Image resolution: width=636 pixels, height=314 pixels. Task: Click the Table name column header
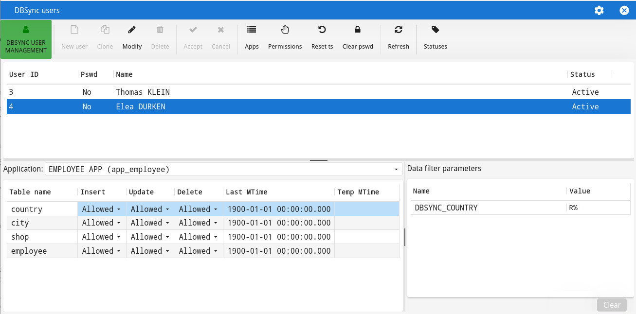tap(42, 192)
